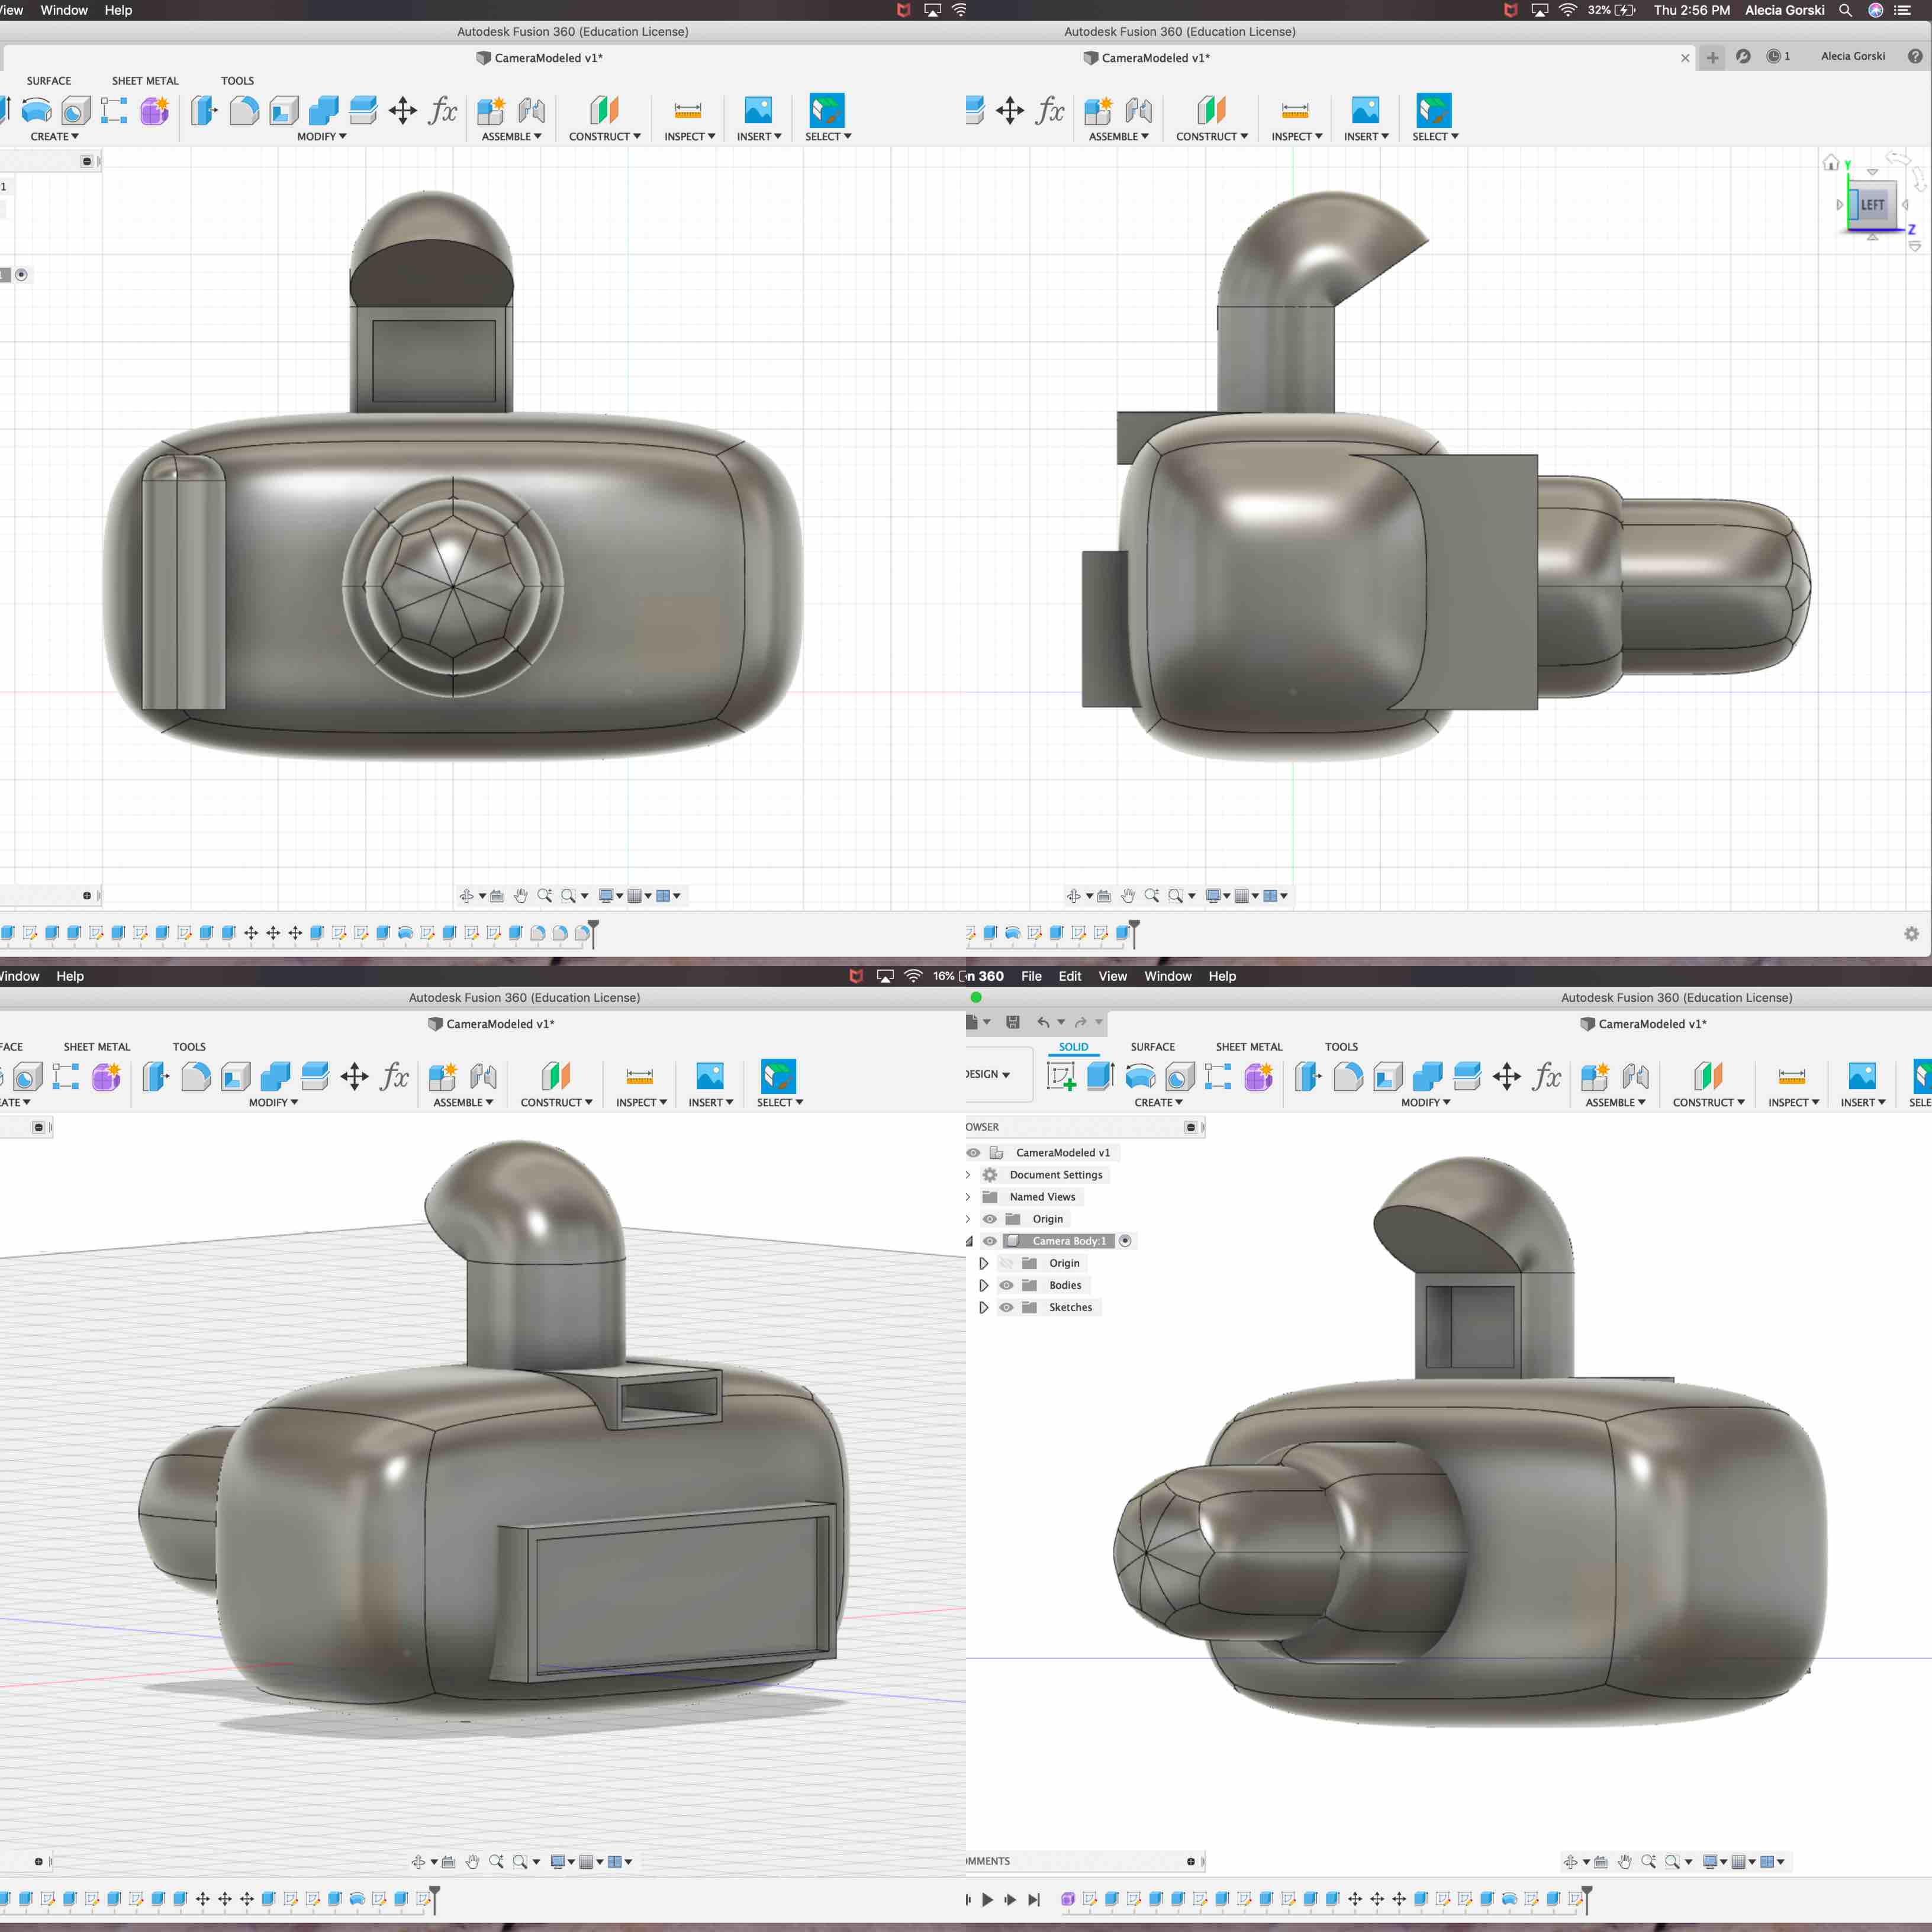The height and width of the screenshot is (1932, 1932).
Task: Click Fillet icon in top-left window
Action: 244,110
